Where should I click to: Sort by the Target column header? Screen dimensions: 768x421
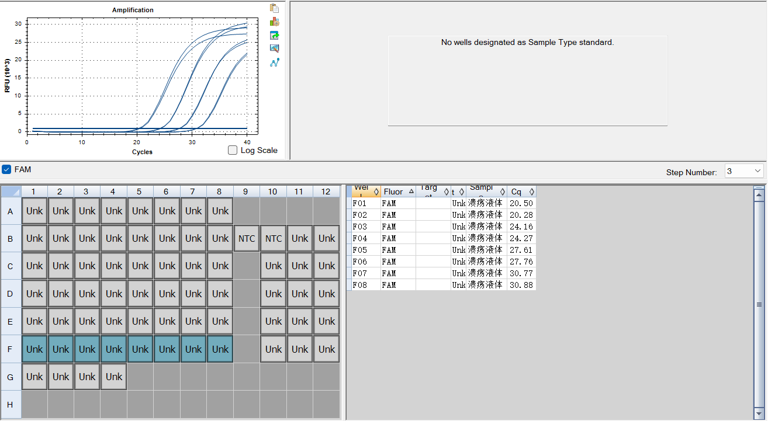[433, 192]
